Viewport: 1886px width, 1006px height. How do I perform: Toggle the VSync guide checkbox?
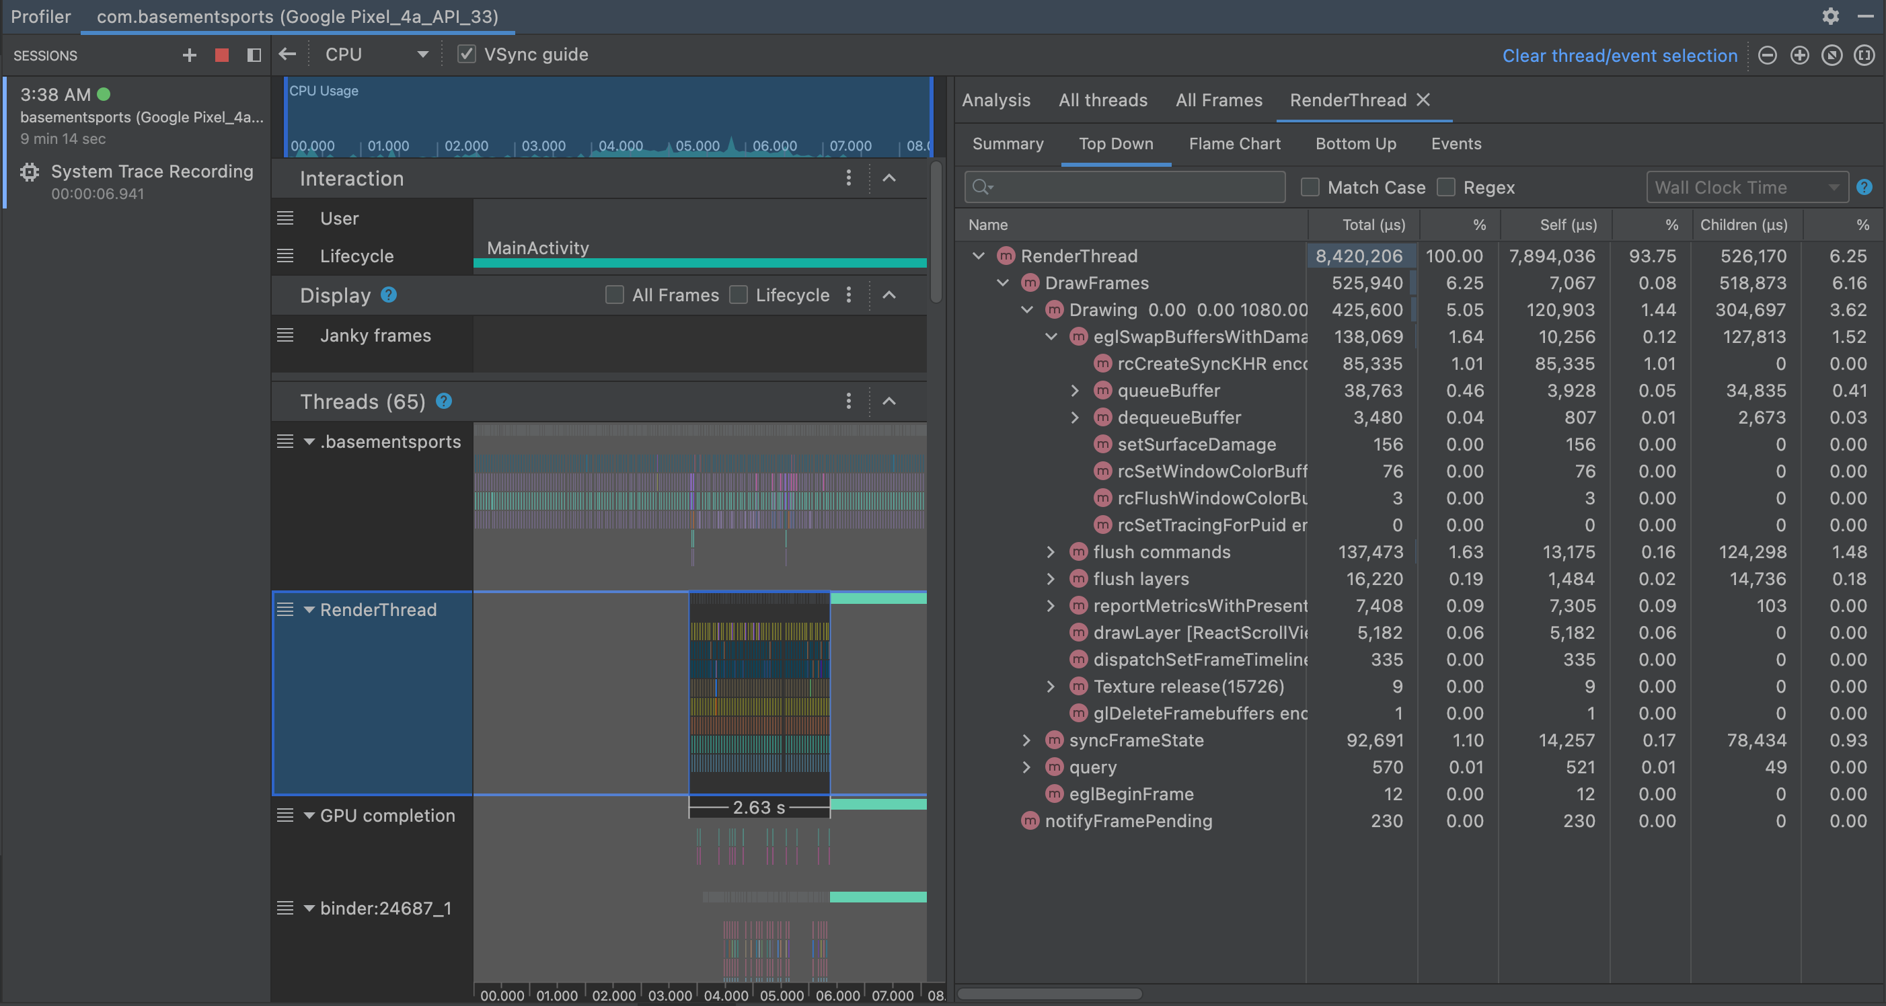point(466,55)
